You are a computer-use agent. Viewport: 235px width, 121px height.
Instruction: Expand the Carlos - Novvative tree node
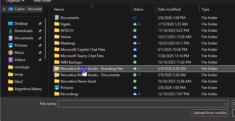coord(4,9)
